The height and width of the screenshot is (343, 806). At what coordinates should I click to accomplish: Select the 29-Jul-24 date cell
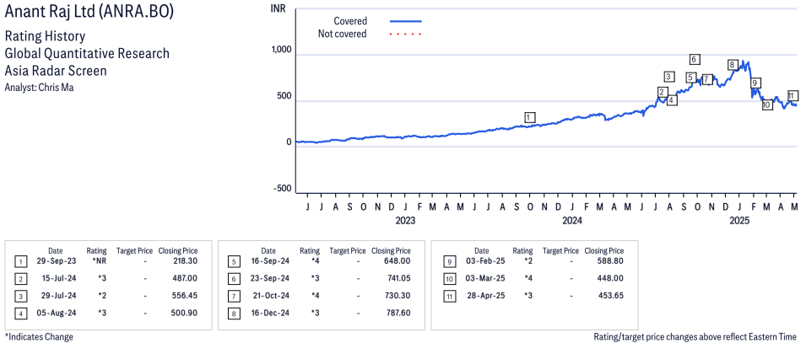click(x=57, y=295)
